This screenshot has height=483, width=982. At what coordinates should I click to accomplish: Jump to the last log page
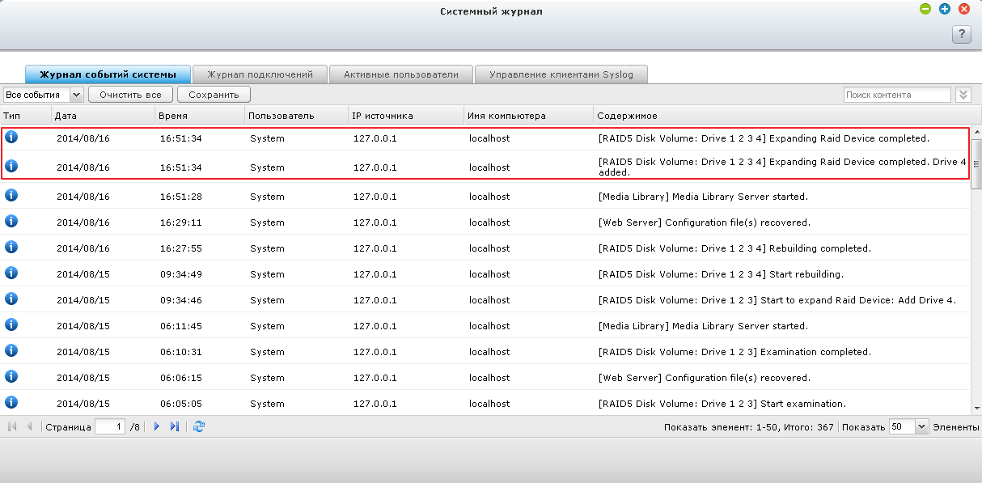(x=175, y=426)
